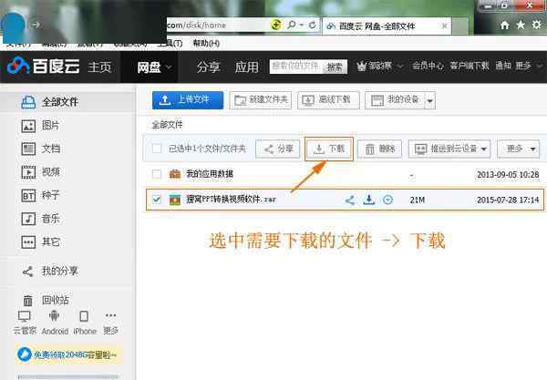Click the 免费领取2048G容量 promo link

point(67,354)
